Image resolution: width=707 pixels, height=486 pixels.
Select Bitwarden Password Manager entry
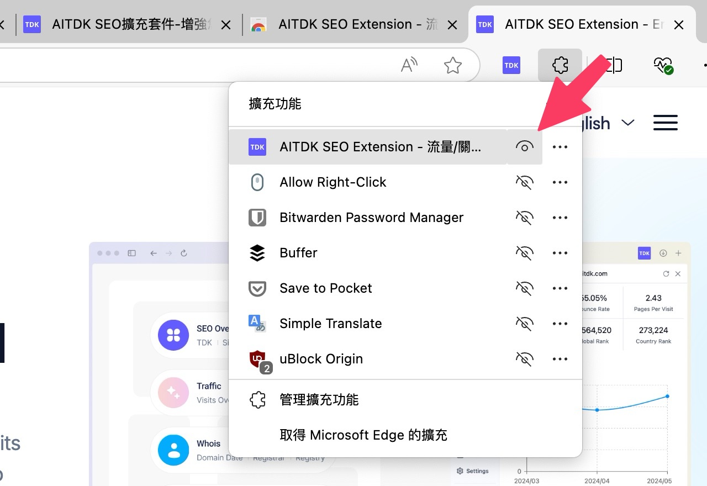[x=368, y=218]
